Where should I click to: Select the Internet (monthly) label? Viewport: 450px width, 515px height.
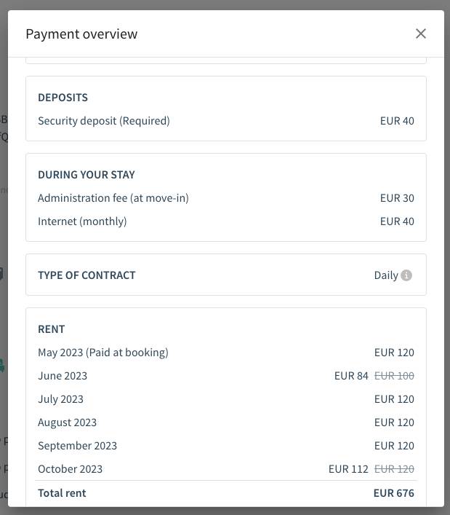click(x=82, y=221)
